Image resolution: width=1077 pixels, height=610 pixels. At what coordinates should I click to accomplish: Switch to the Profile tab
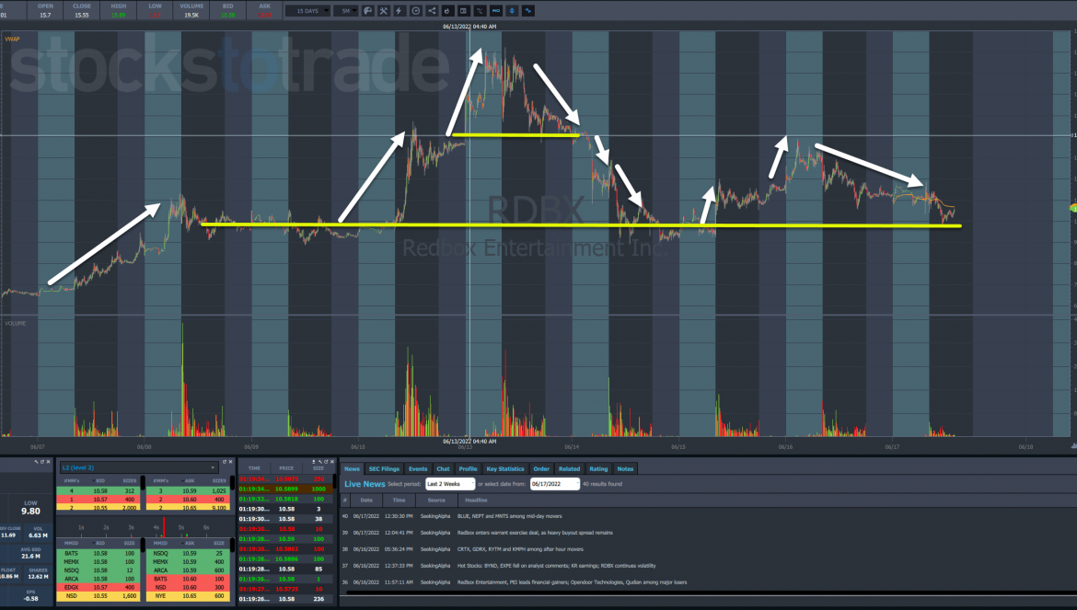[468, 468]
